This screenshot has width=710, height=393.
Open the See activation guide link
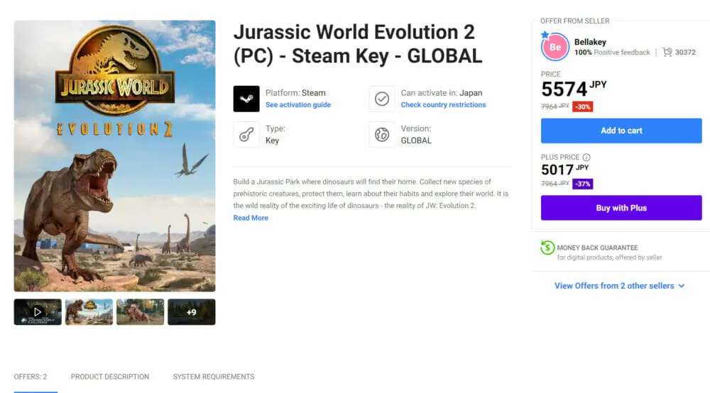298,105
